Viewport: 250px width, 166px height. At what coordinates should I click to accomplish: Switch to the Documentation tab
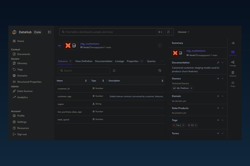tap(104, 61)
